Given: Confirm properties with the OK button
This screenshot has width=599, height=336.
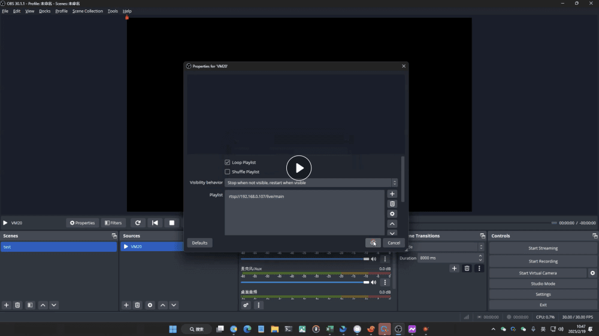Looking at the screenshot, I should pyautogui.click(x=373, y=243).
